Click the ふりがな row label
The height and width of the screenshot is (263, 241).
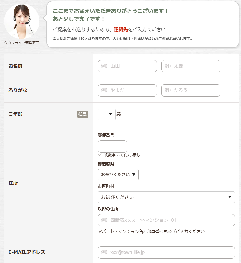(18, 90)
